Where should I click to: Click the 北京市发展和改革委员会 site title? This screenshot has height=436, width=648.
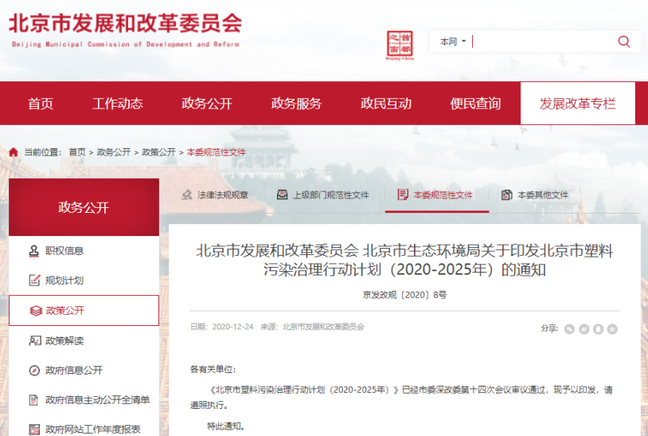pyautogui.click(x=125, y=23)
